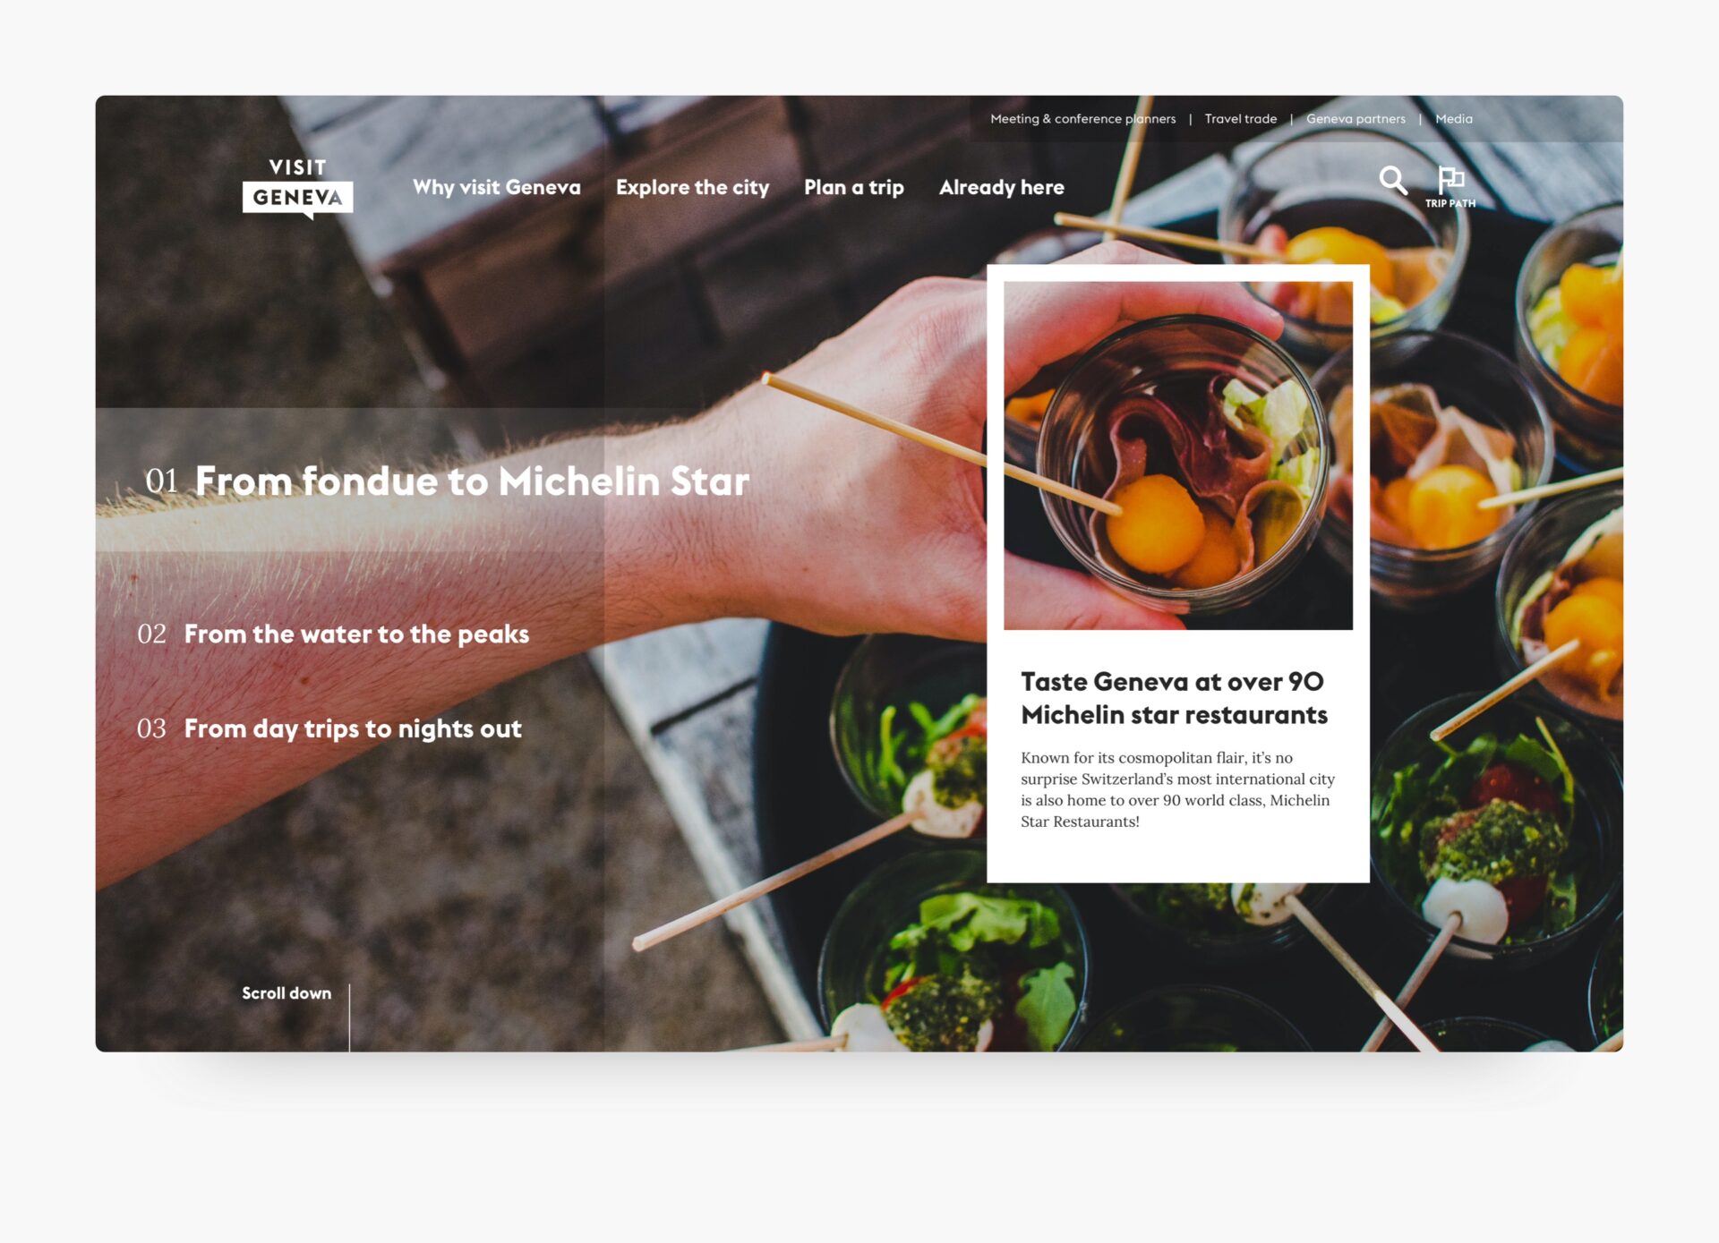Click the Visit Geneva logo
The image size is (1719, 1243).
click(x=297, y=189)
